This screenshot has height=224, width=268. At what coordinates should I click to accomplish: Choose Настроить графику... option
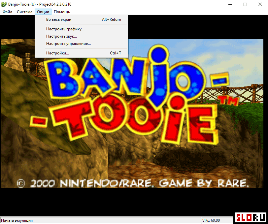[x=81, y=29]
